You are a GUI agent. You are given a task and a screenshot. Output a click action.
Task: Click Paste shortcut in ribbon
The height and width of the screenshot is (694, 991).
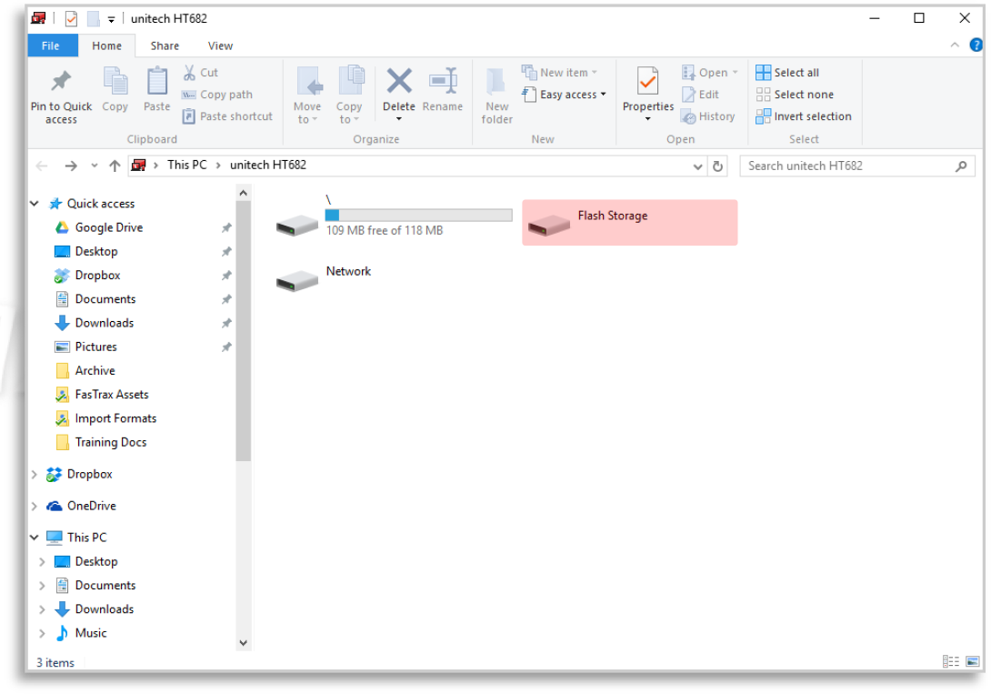(x=227, y=116)
